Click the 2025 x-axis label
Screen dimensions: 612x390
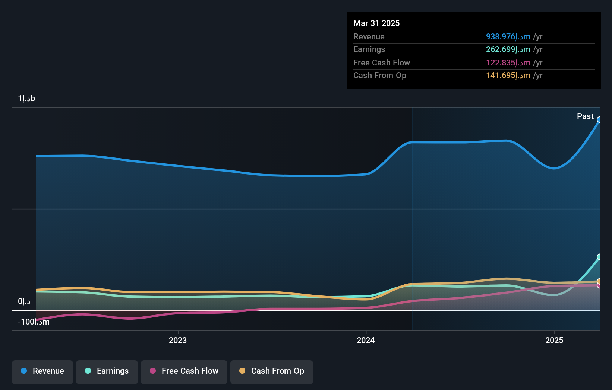[554, 340]
